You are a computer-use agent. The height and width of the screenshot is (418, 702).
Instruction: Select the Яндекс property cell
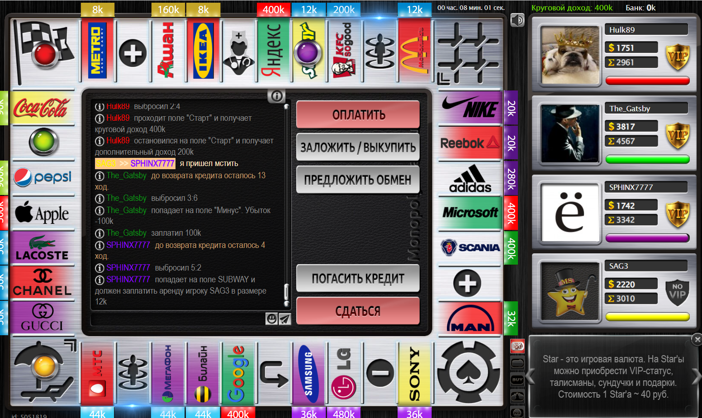click(x=274, y=51)
